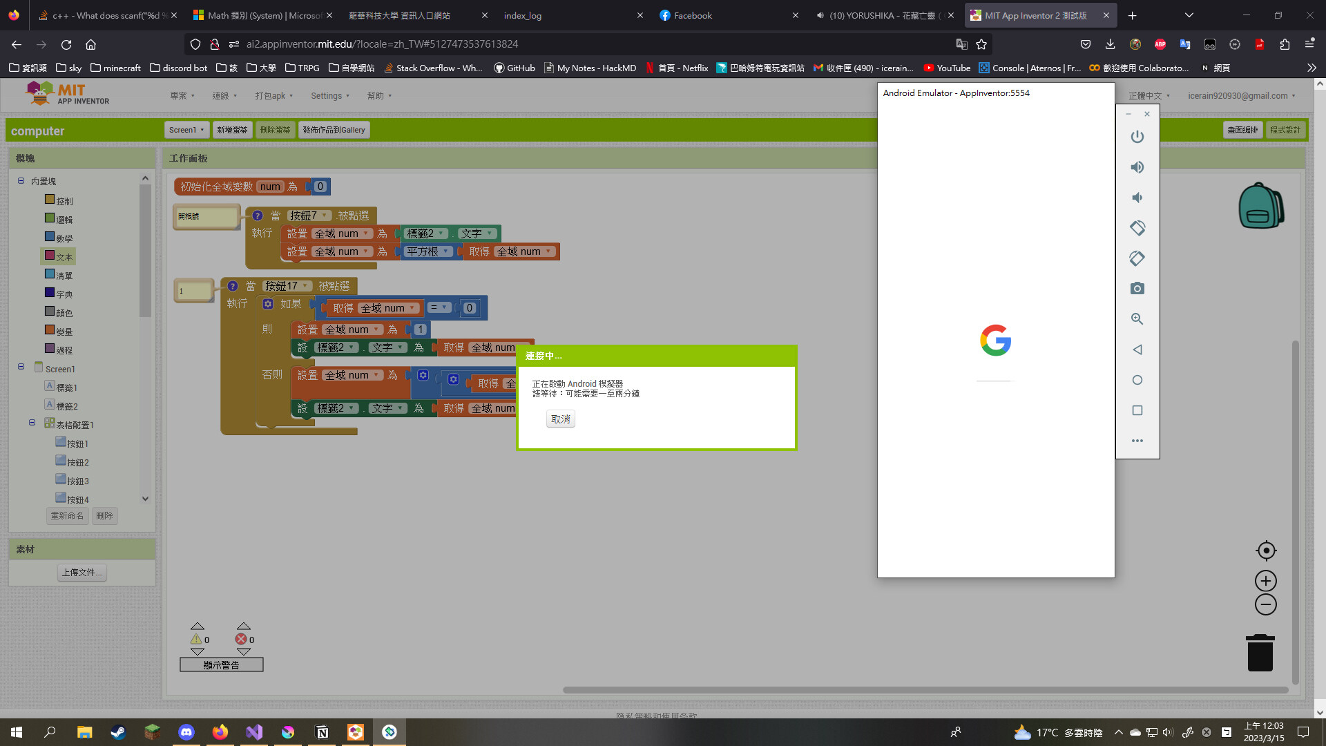Open the 專案 menu
This screenshot has height=746, width=1326.
tap(182, 96)
